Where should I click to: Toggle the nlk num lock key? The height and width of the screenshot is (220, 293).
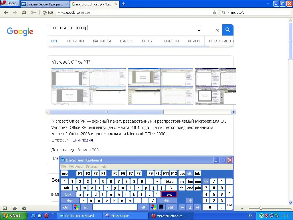click(206, 181)
